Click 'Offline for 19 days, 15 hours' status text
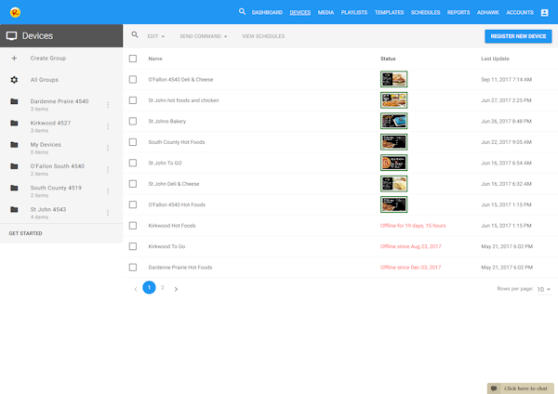This screenshot has width=558, height=394. (413, 226)
